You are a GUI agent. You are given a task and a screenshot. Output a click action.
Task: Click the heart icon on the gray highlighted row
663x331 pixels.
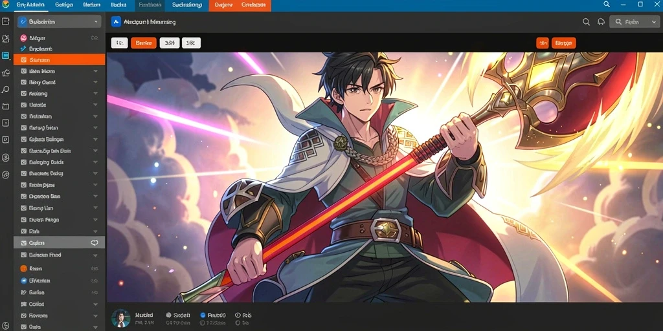click(95, 243)
